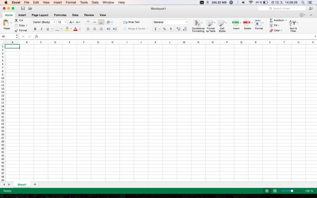317x198 pixels.
Task: Apply the Percent Style format
Action: [164, 29]
